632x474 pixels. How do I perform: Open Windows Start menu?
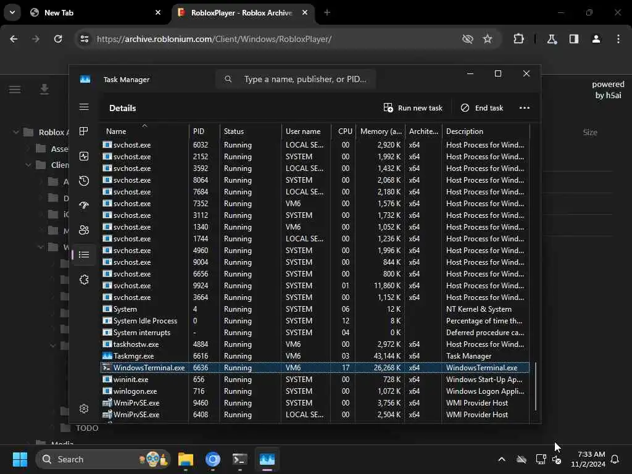(20, 459)
